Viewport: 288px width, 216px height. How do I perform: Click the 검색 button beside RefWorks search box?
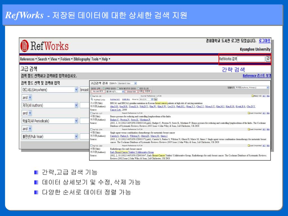(268, 59)
